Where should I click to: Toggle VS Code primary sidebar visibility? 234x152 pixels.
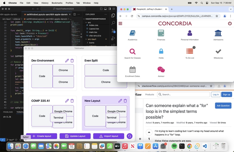pos(101,9)
